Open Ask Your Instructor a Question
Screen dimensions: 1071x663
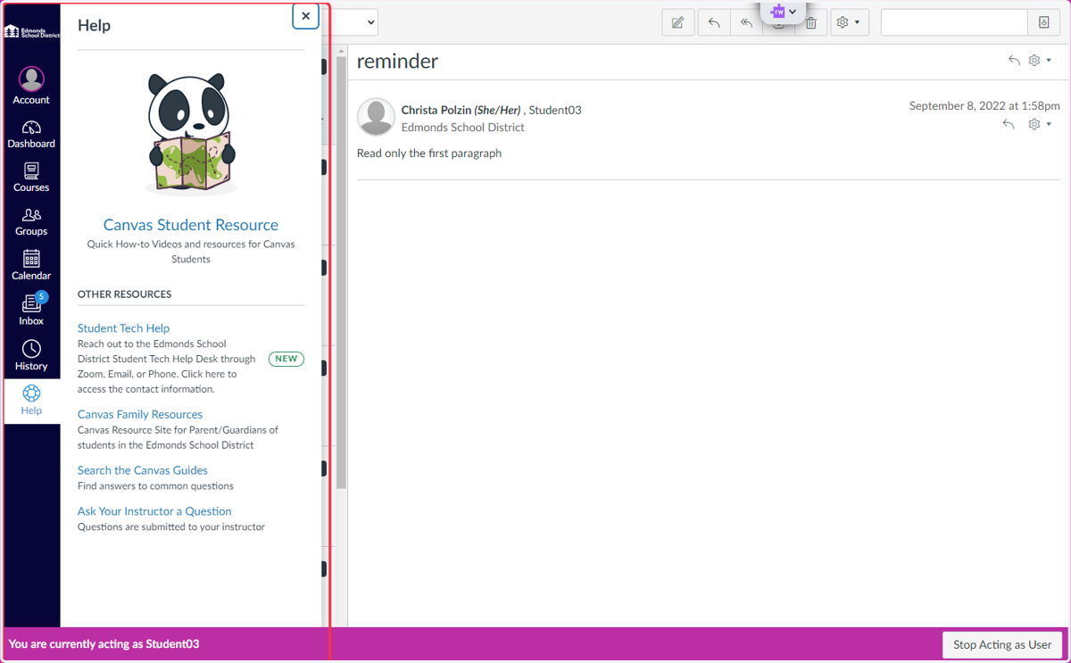154,511
